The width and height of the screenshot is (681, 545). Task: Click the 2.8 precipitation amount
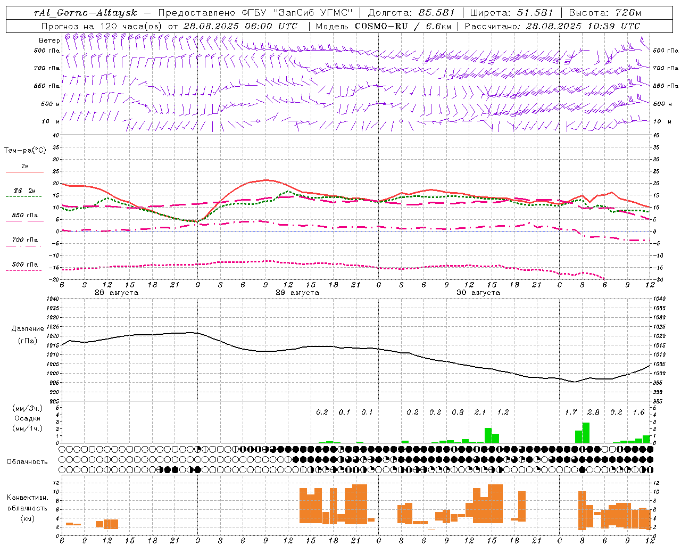pyautogui.click(x=593, y=412)
